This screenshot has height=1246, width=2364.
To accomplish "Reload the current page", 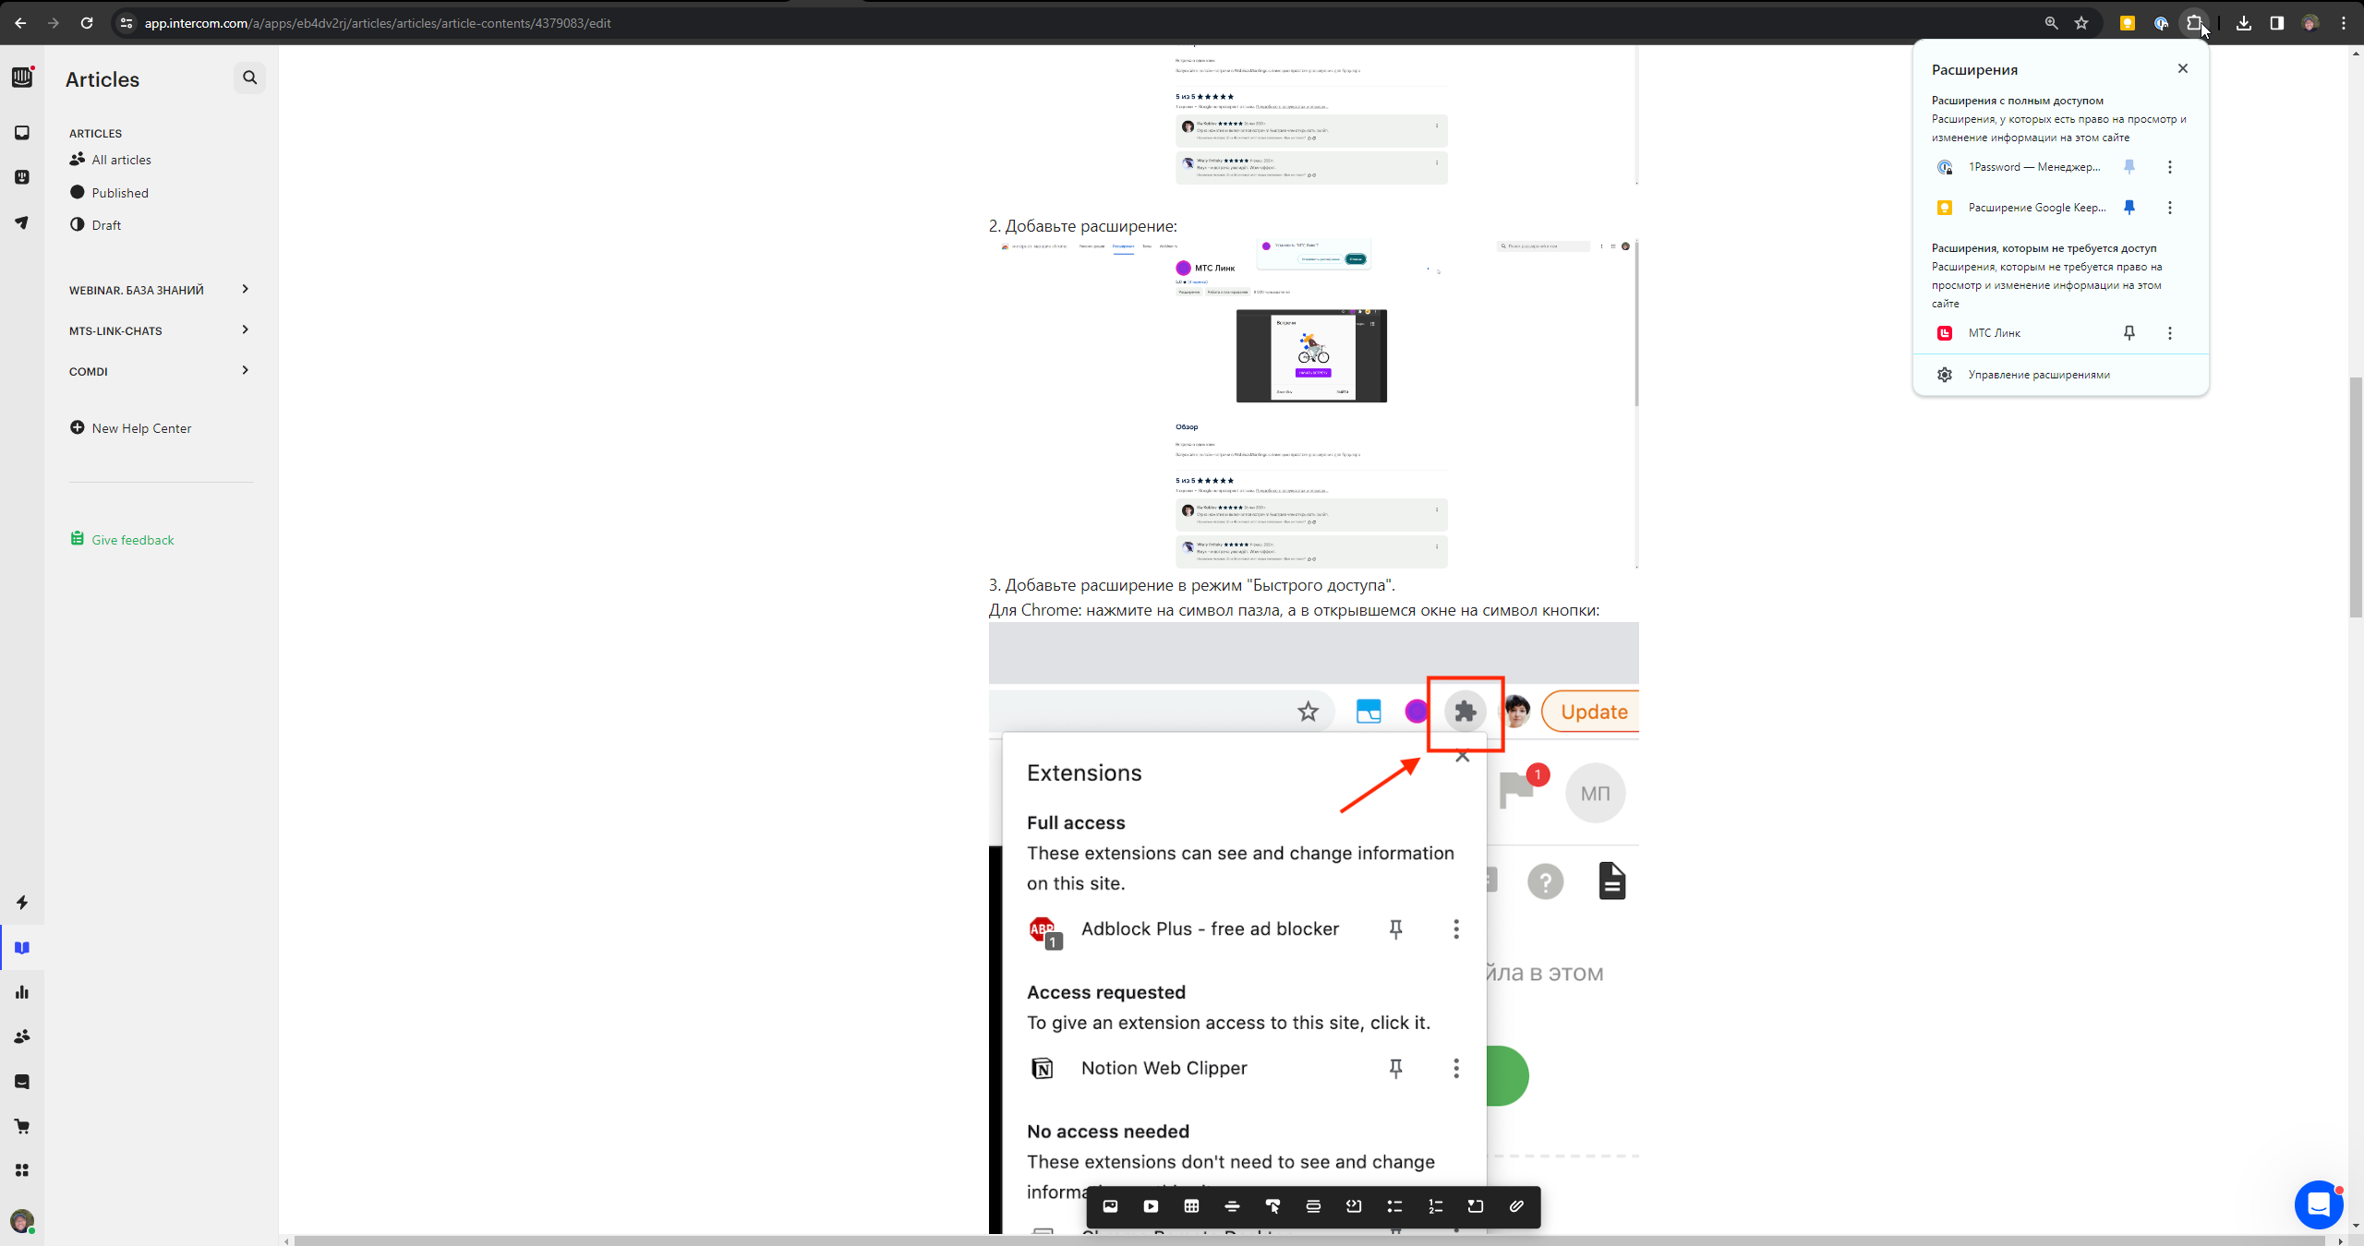I will (87, 23).
